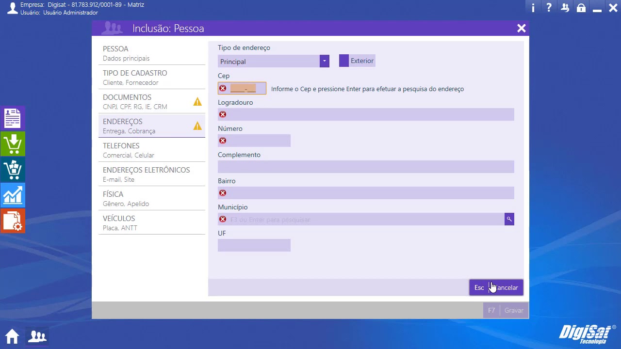Viewport: 621px width, 349px height.
Task: Click the information icon in top bar
Action: point(533,8)
